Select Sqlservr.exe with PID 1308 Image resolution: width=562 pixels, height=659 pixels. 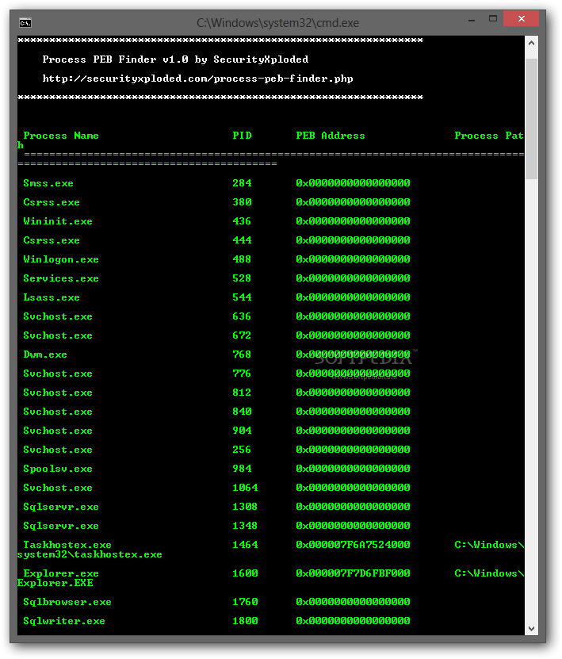click(x=61, y=507)
